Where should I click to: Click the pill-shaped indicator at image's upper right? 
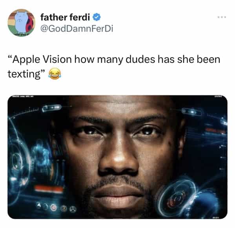point(191,112)
